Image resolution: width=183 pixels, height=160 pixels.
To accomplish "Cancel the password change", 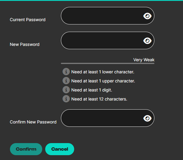I will 60,149.
